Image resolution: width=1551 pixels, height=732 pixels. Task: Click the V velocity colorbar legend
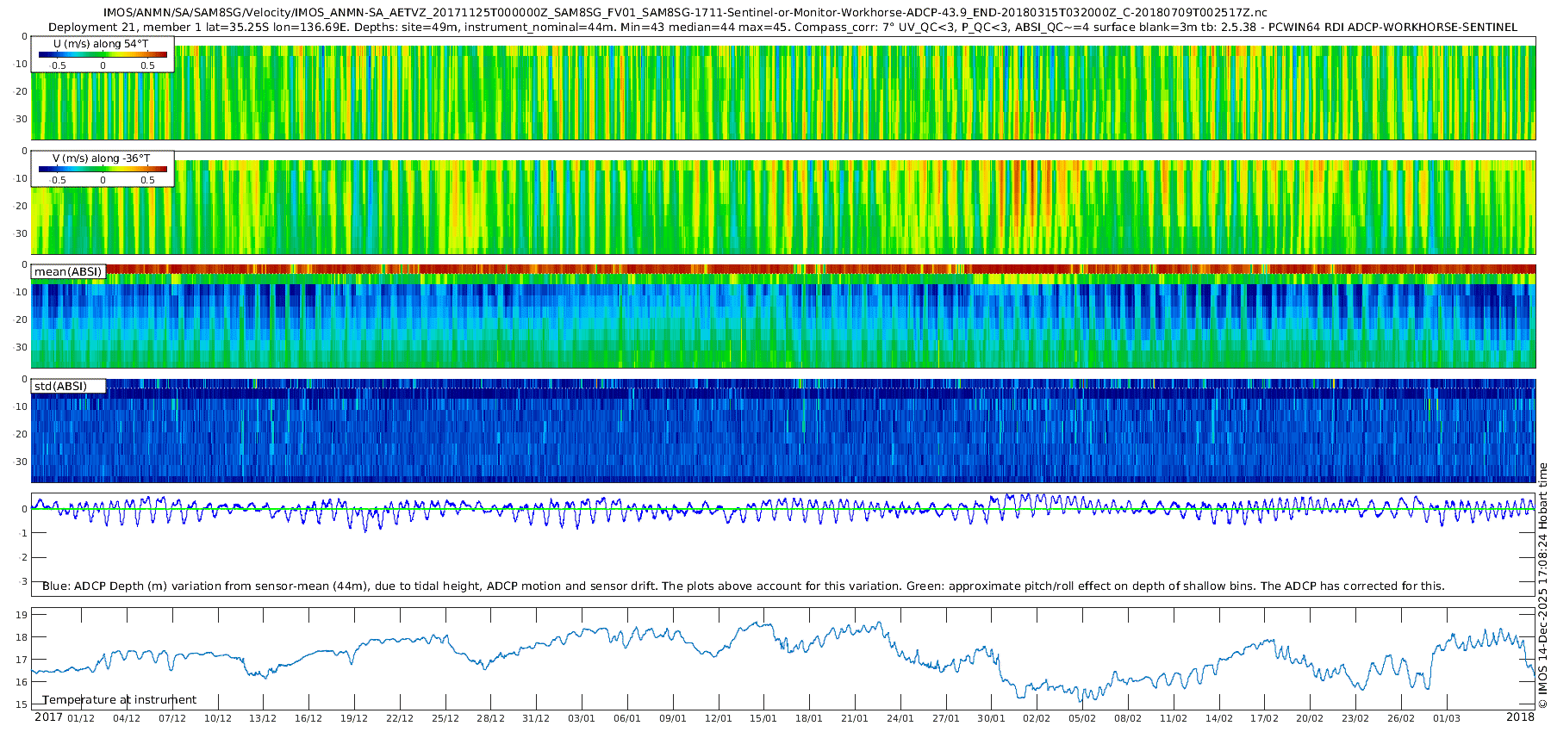point(103,170)
